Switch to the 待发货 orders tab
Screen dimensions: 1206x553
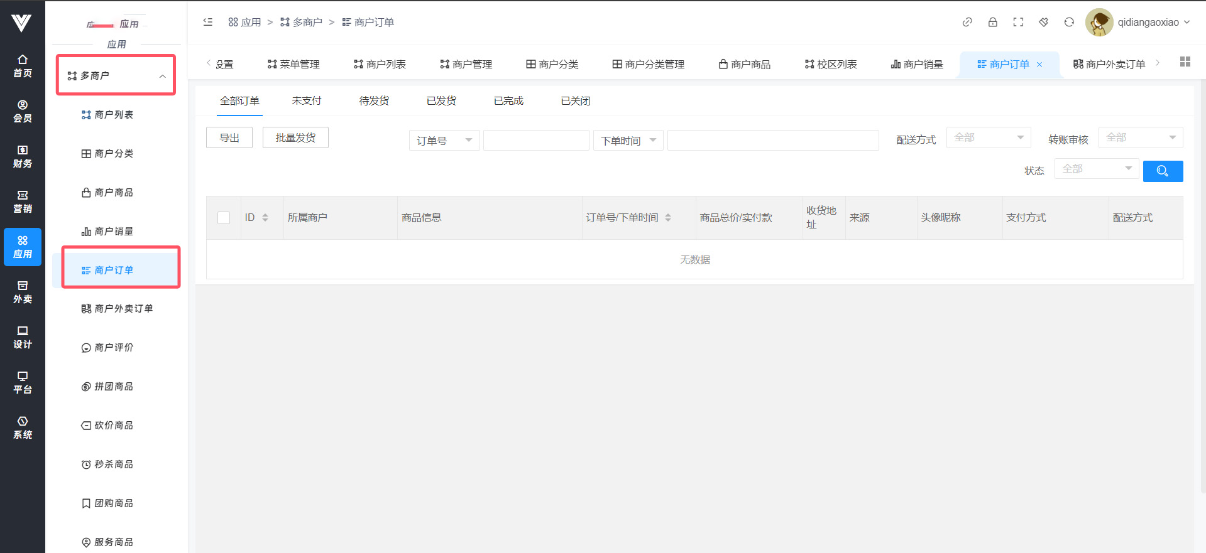[374, 101]
